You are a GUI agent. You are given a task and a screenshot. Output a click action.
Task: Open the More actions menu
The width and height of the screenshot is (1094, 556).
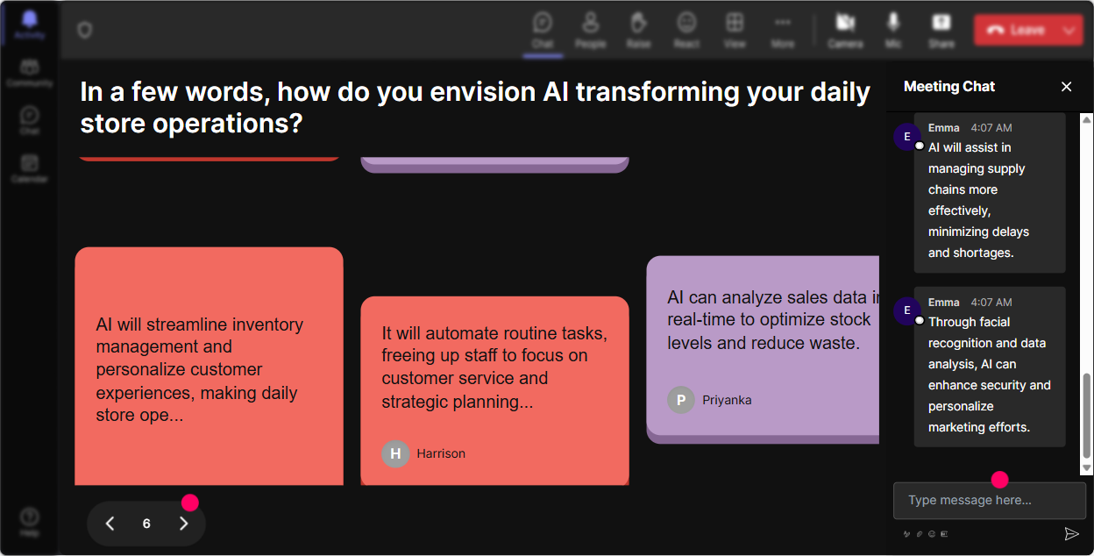pyautogui.click(x=783, y=30)
